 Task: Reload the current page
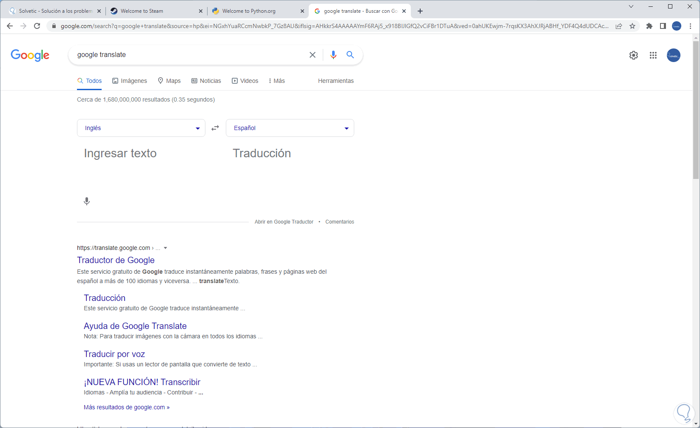pyautogui.click(x=37, y=26)
